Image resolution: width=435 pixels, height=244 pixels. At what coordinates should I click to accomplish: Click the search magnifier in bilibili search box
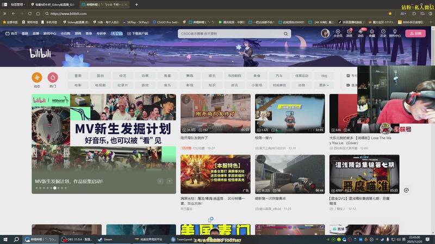(285, 34)
